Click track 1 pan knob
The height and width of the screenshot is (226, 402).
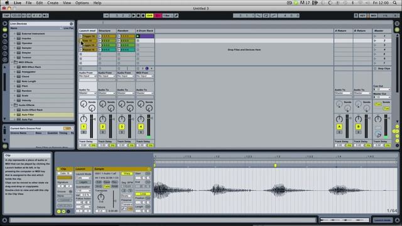tap(84, 119)
